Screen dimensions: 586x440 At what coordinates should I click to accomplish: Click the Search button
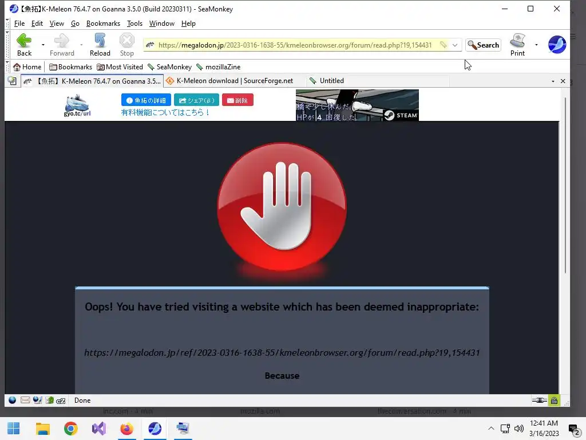[483, 45]
